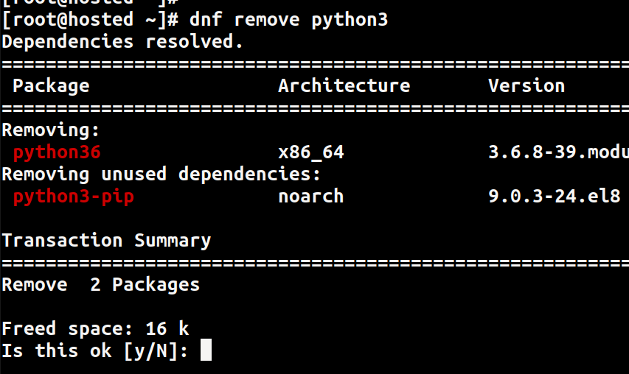Click the [root@hosted ~]# shell prompt

point(90,20)
